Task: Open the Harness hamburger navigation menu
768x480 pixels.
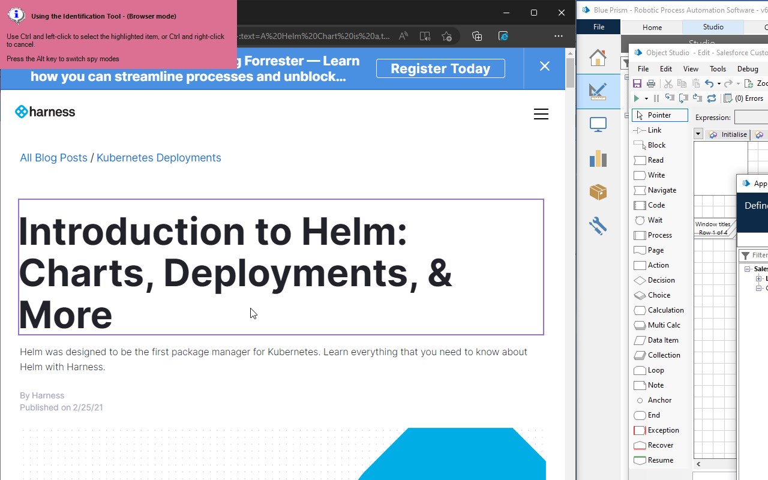Action: pos(541,114)
